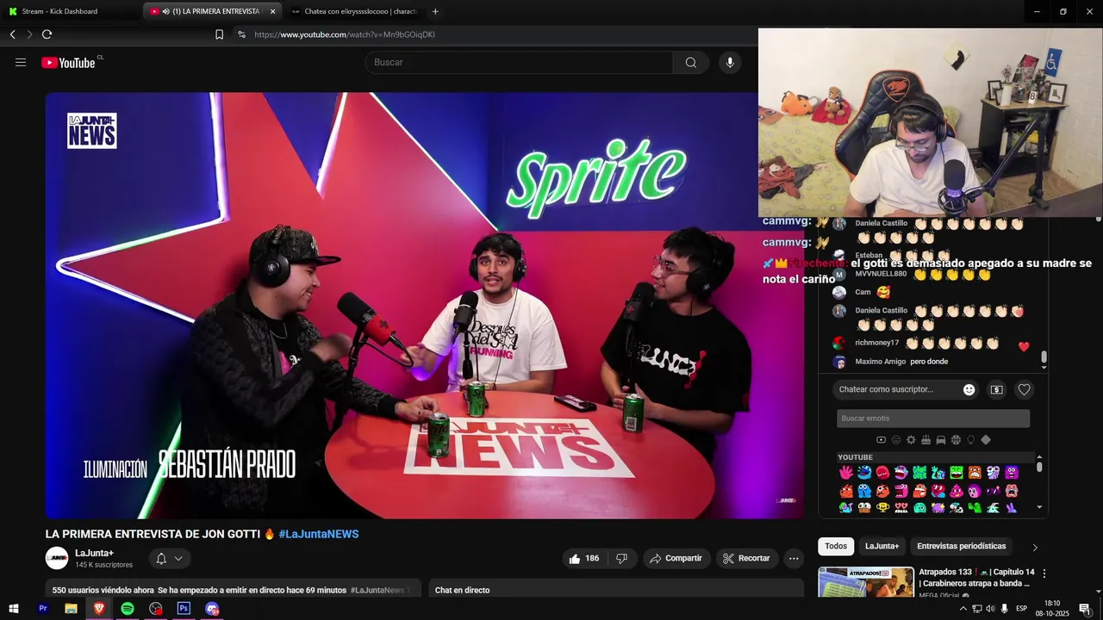Click the chat messages scrollbar
Image resolution: width=1103 pixels, height=620 pixels.
1044,356
